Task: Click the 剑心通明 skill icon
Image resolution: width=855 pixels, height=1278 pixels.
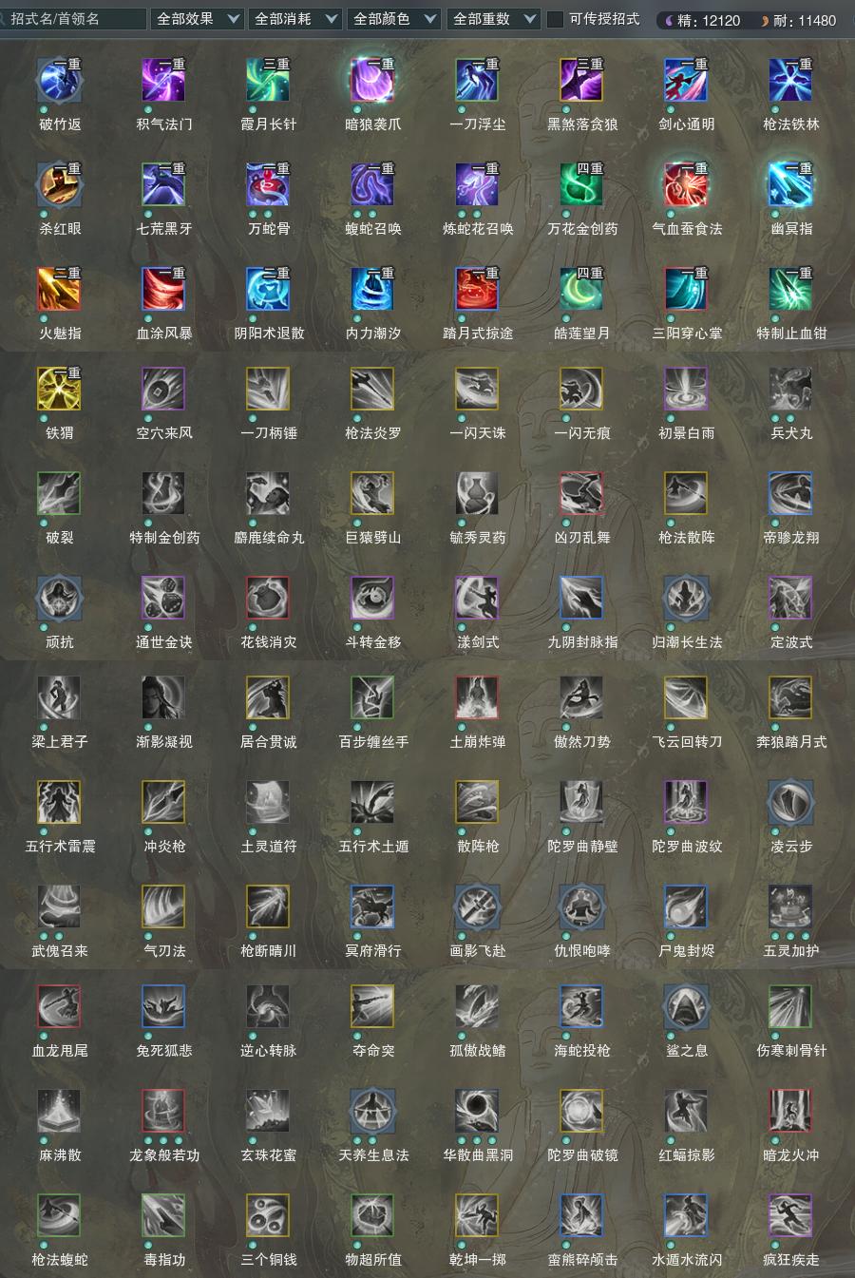Action: pyautogui.click(x=686, y=80)
